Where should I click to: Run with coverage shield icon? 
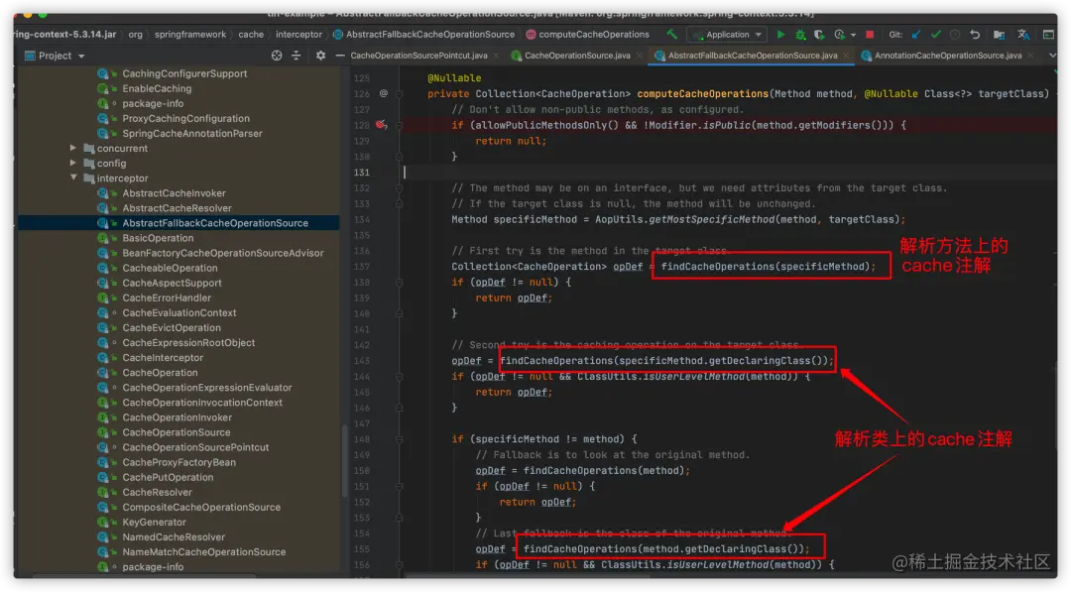pyautogui.click(x=819, y=34)
